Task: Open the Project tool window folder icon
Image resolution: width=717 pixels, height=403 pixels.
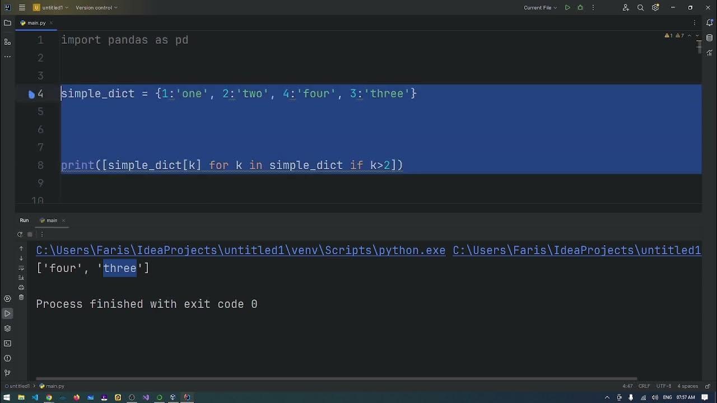Action: point(7,23)
